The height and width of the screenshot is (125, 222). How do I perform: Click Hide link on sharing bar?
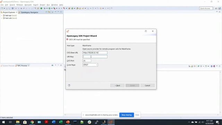pyautogui.click(x=137, y=115)
